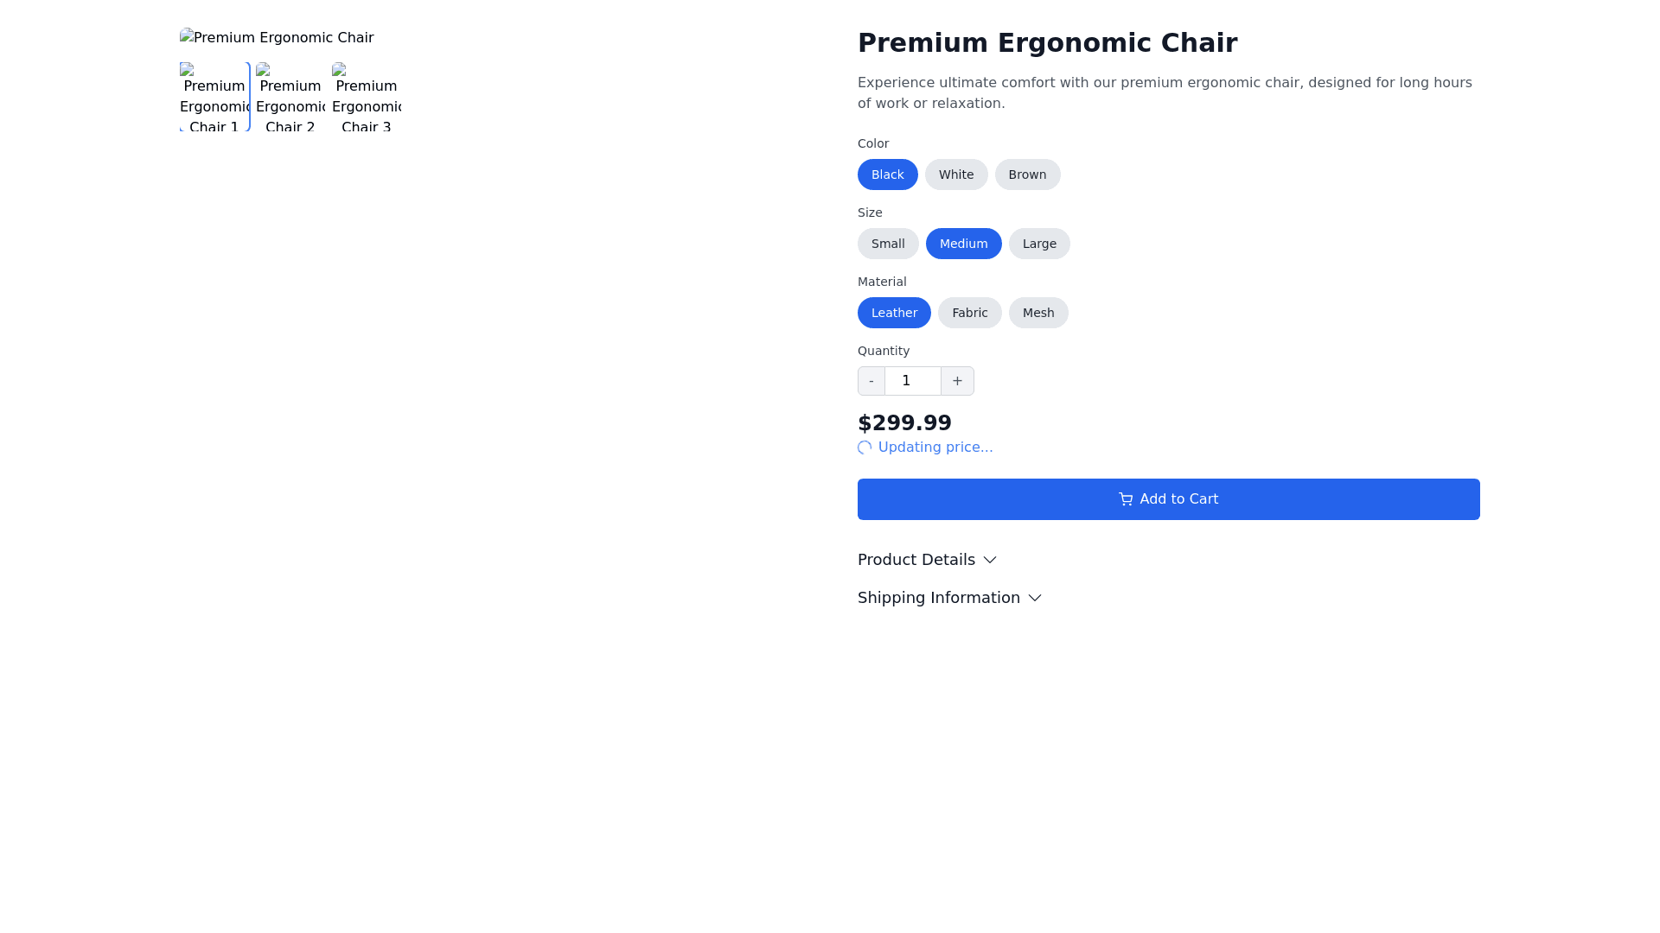Click the shopping cart icon on Add to Cart
Image resolution: width=1660 pixels, height=933 pixels.
coord(1126,499)
